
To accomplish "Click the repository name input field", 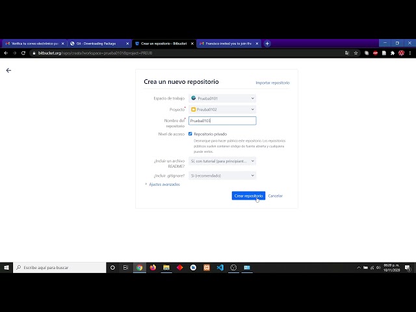I will pos(222,121).
